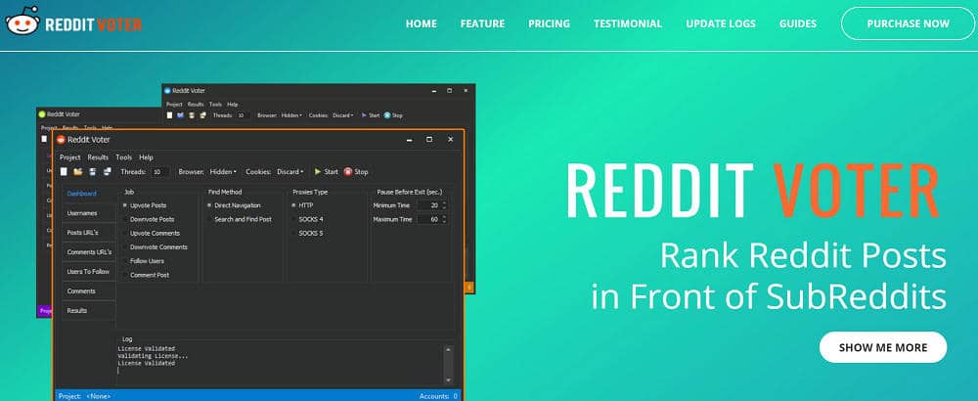Select the Dashboard tab
The height and width of the screenshot is (401, 978).
coord(89,194)
